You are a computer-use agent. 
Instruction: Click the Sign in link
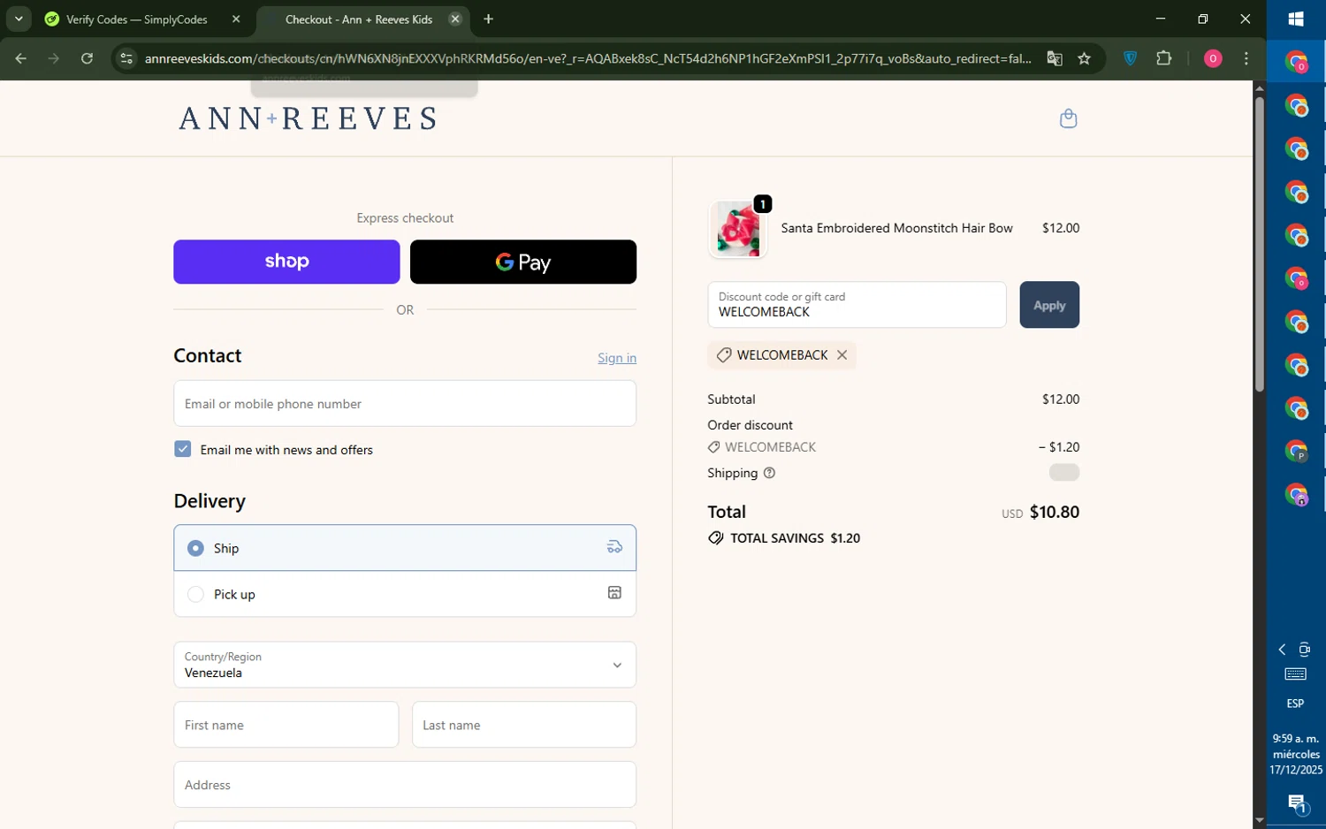point(617,358)
